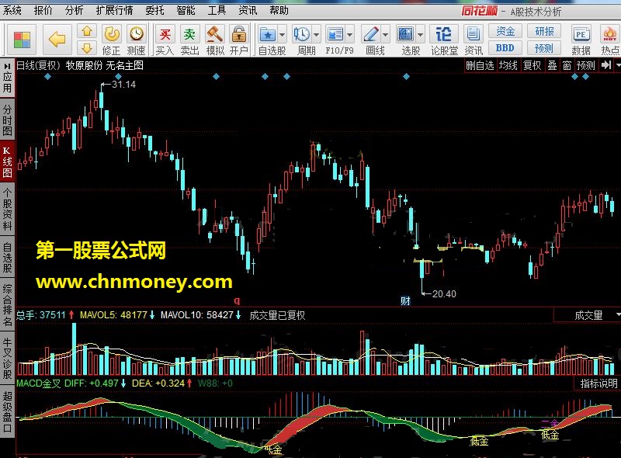This screenshot has height=458, width=621.
Task: Expand the 选股 dropdown arrow
Action: (420, 35)
